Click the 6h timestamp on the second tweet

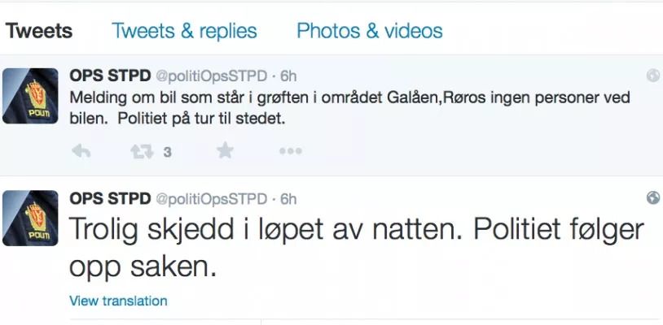tap(288, 199)
